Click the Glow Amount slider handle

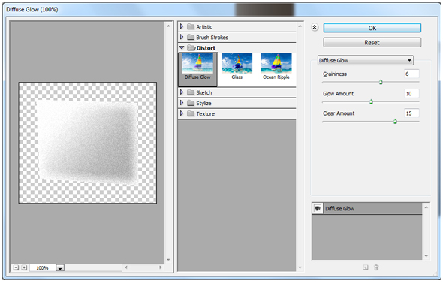click(x=371, y=101)
